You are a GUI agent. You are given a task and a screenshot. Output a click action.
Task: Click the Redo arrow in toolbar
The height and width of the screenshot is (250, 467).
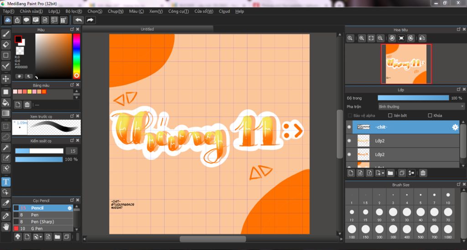(90, 20)
